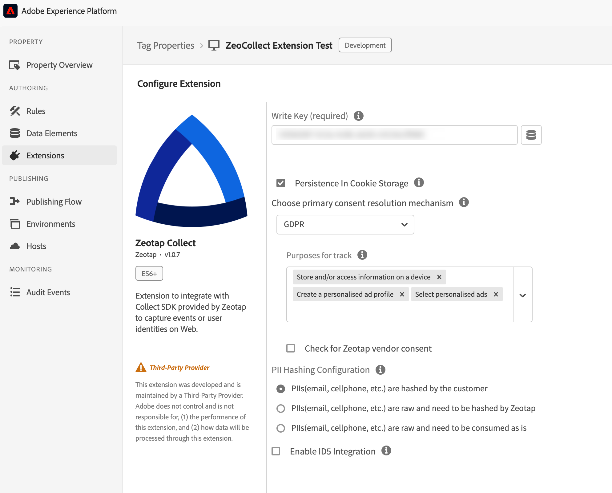The height and width of the screenshot is (493, 612).
Task: Click the Development environment badge
Action: pyautogui.click(x=365, y=45)
